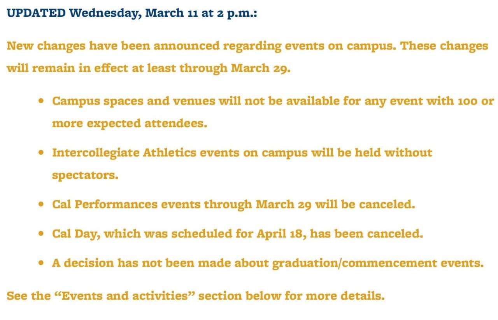Click the word 'spectators.'
Image resolution: width=498 pixels, height=320 pixels.
click(x=85, y=175)
